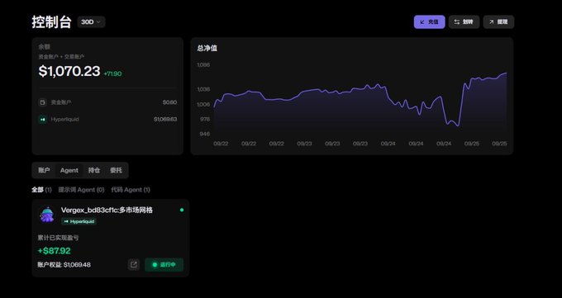Click the 总净值 chart title

[207, 48]
